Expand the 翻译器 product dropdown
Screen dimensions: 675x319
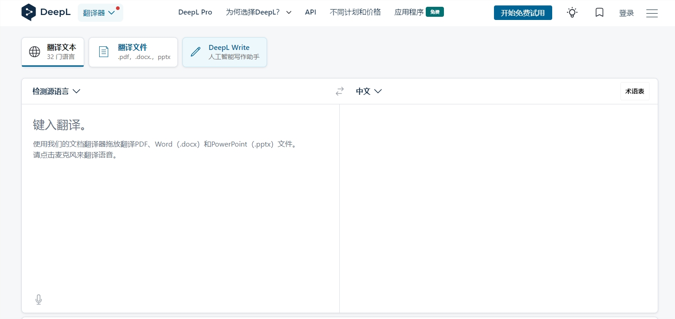coord(101,13)
